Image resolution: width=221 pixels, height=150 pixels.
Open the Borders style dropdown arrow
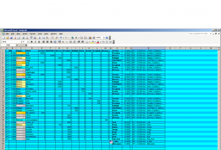coord(90,42)
